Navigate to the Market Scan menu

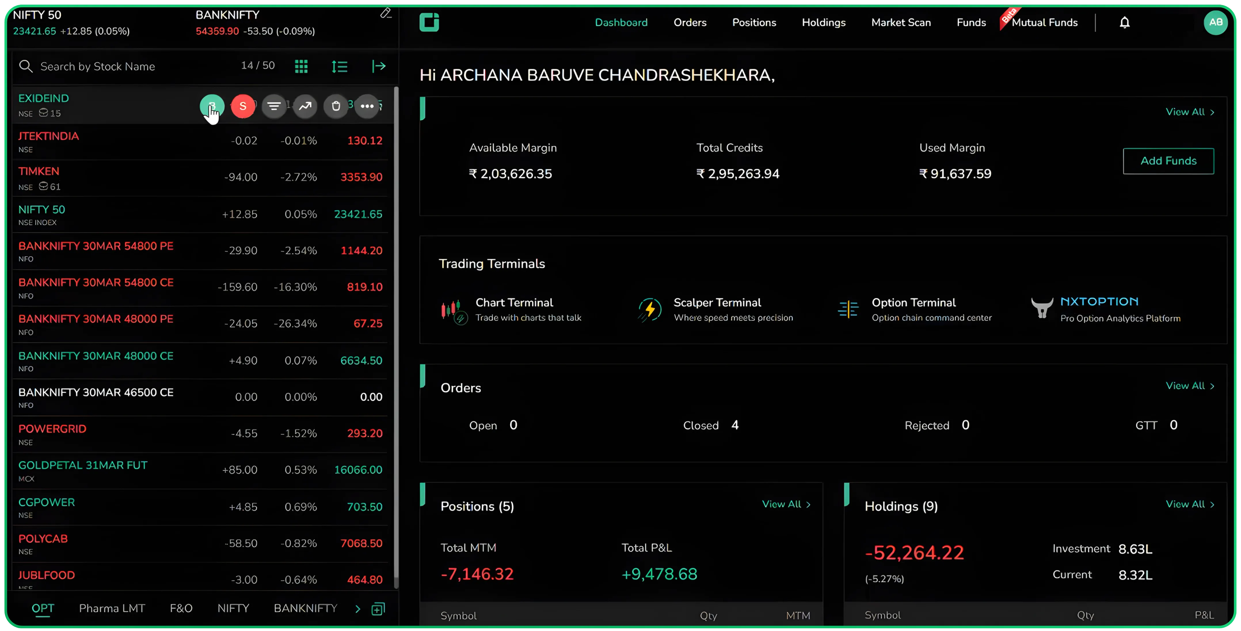[901, 22]
